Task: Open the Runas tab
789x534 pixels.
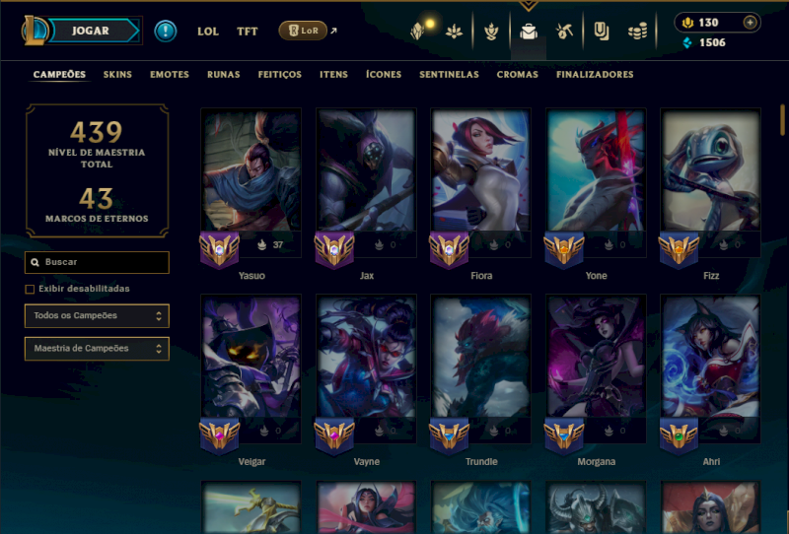Action: (224, 75)
